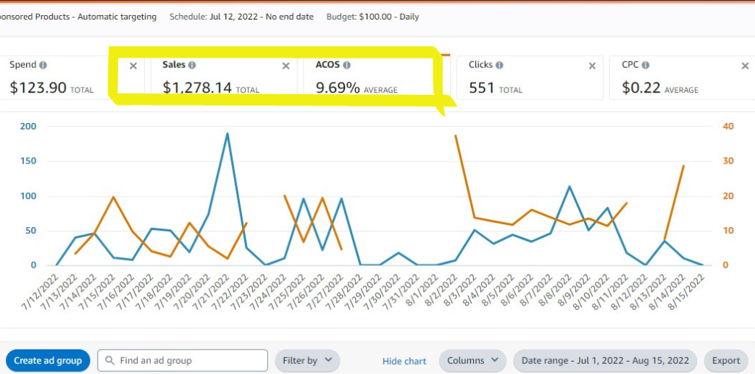
Task: Expand the Columns dropdown
Action: coord(472,360)
